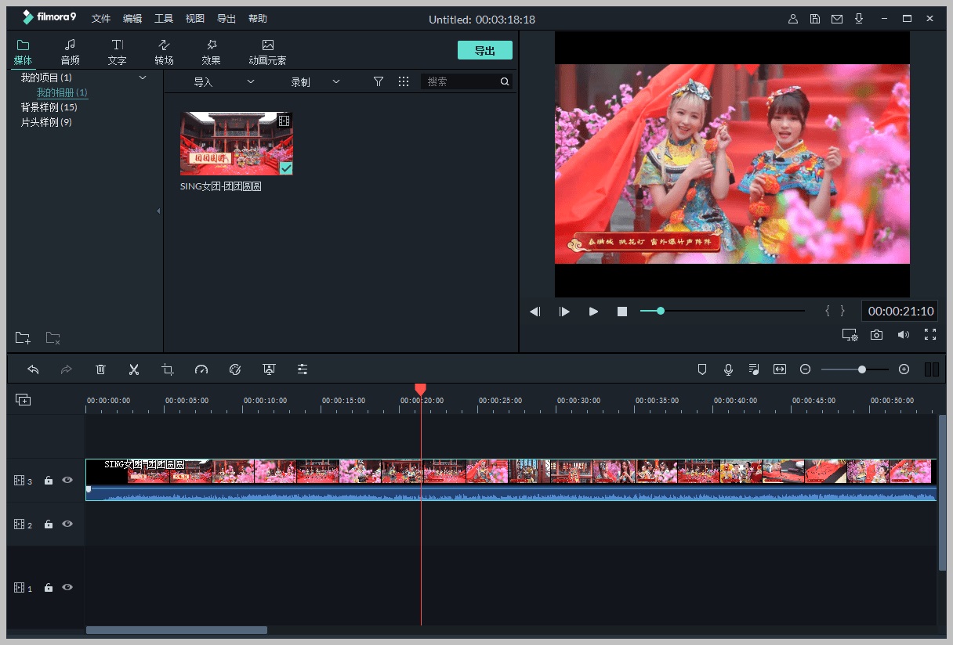953x645 pixels.
Task: Open the green screen tool icon
Action: [x=269, y=369]
